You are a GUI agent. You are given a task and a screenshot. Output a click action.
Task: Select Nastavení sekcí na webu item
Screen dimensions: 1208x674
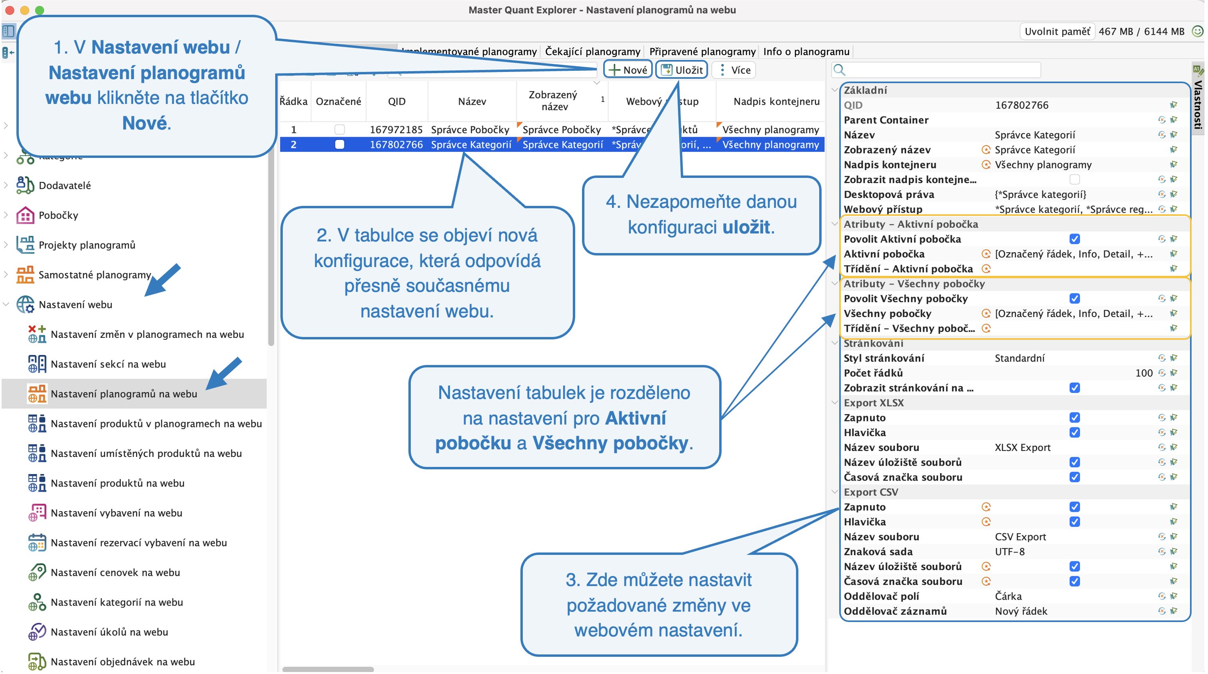click(134, 364)
